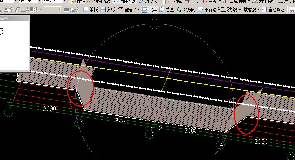
Task: Click axis bubble number 4
Action: tap(221, 145)
